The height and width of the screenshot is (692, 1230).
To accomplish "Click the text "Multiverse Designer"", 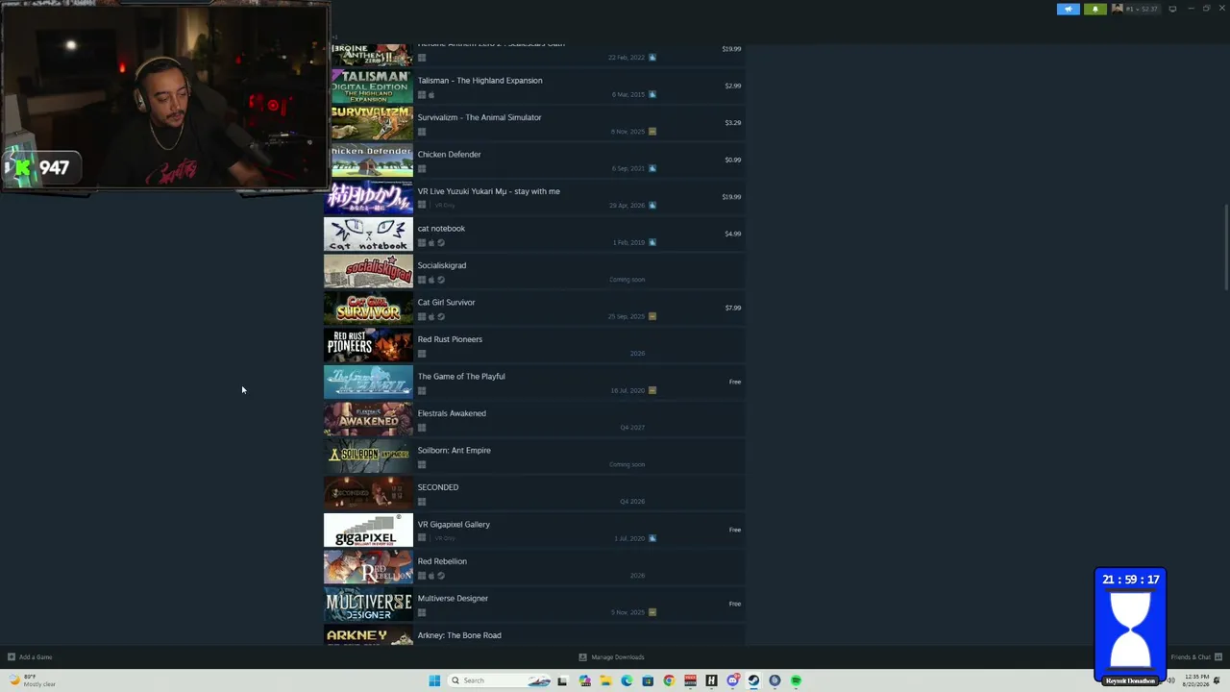I will [453, 599].
